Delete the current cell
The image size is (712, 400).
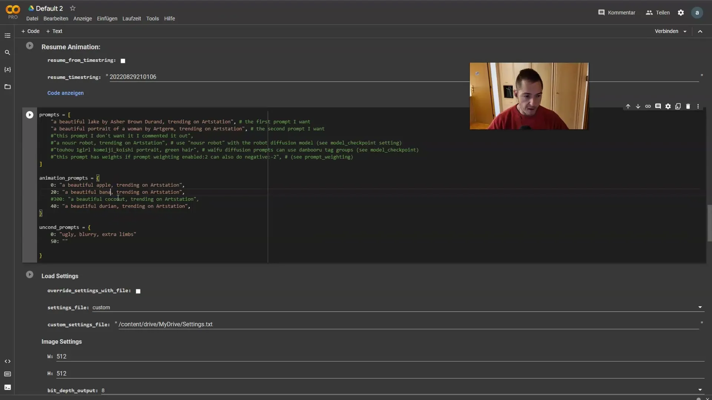pyautogui.click(x=688, y=106)
